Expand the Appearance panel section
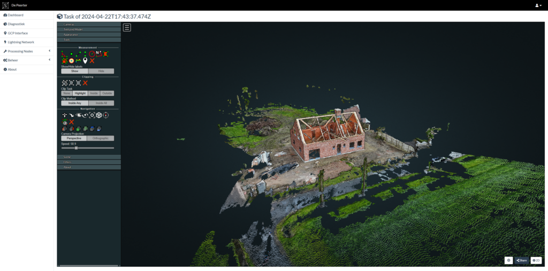 click(89, 34)
